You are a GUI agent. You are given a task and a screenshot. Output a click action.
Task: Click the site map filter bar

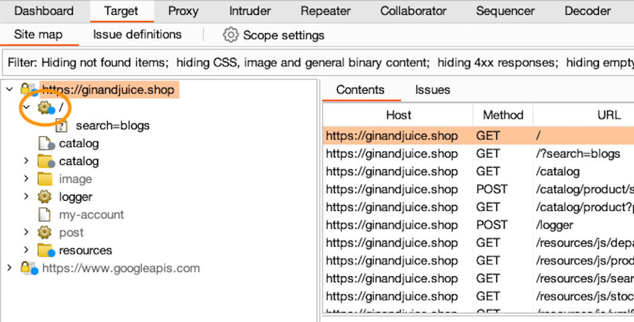318,62
